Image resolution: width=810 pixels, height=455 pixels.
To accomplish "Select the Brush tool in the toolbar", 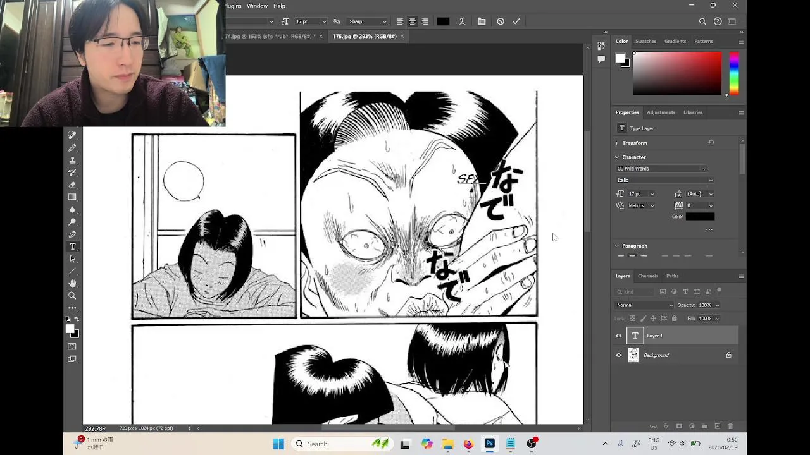I will (72, 148).
